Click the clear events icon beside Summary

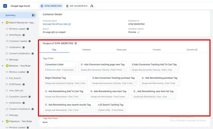coord(33,15)
